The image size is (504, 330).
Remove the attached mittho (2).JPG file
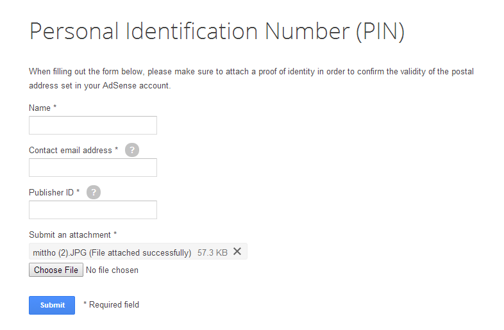click(x=237, y=252)
